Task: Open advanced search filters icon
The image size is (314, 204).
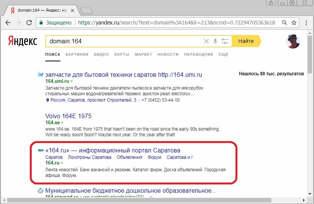Action: click(225, 41)
